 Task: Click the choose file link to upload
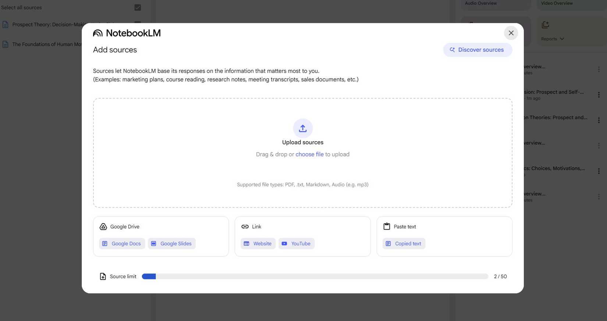[x=309, y=154]
